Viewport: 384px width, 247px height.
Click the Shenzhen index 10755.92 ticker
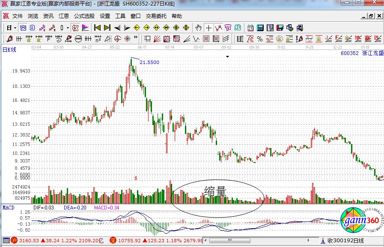coord(131,241)
